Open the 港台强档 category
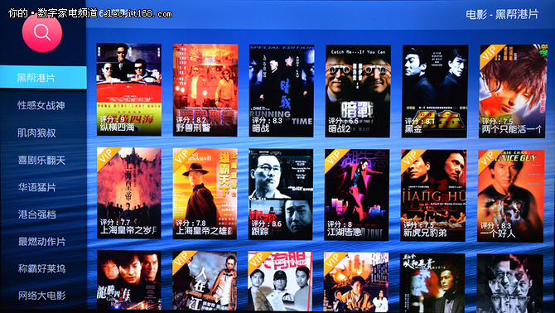The height and width of the screenshot is (313, 555). 37,214
